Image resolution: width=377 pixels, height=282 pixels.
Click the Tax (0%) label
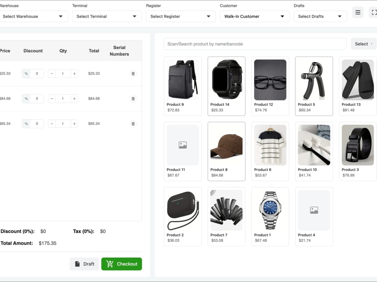(84, 231)
